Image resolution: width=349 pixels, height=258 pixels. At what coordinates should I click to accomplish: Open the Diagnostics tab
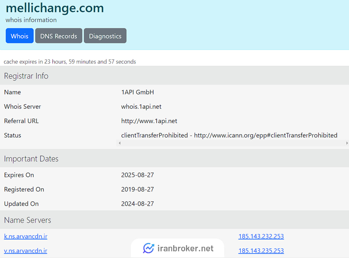tap(105, 36)
